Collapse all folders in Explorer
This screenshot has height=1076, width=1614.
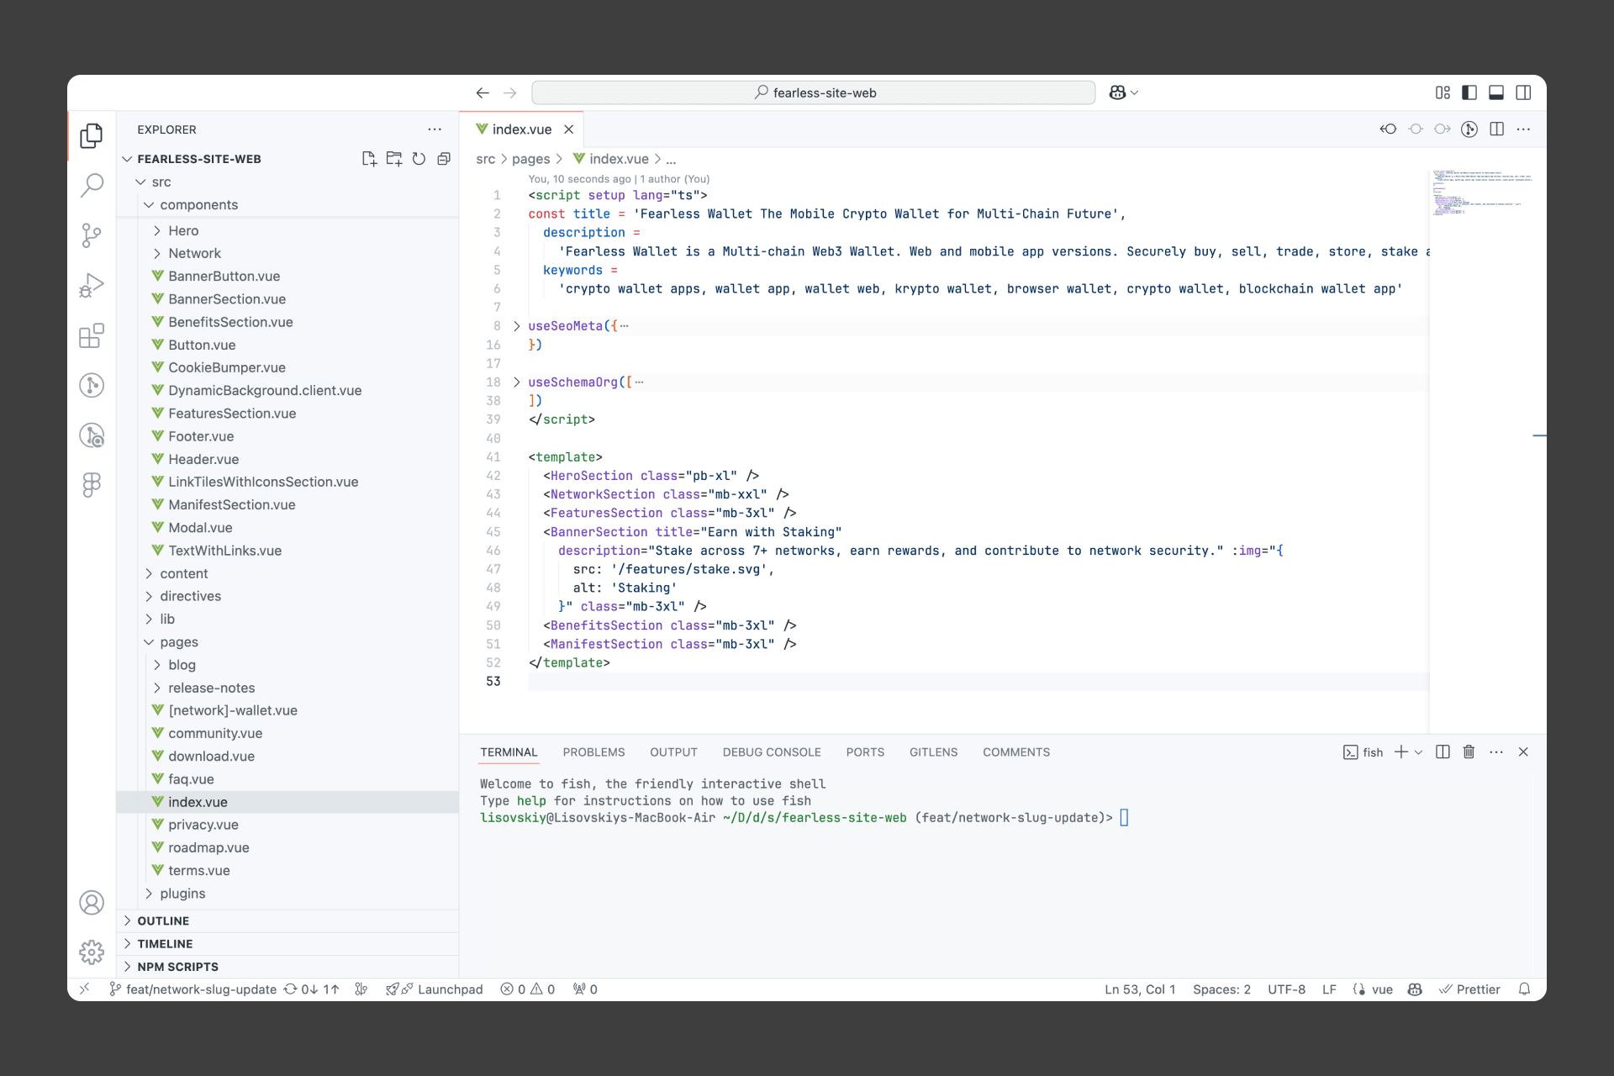(444, 159)
